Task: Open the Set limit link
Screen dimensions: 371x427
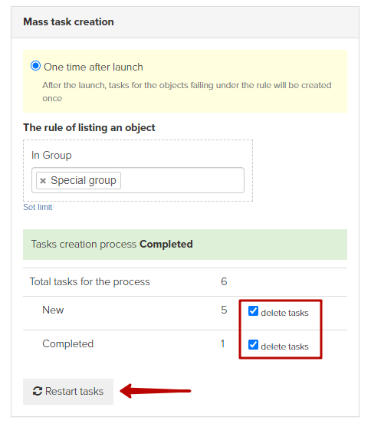Action: 38,207
